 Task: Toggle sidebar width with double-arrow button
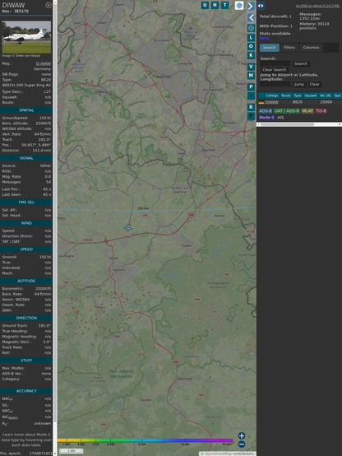point(261,6)
